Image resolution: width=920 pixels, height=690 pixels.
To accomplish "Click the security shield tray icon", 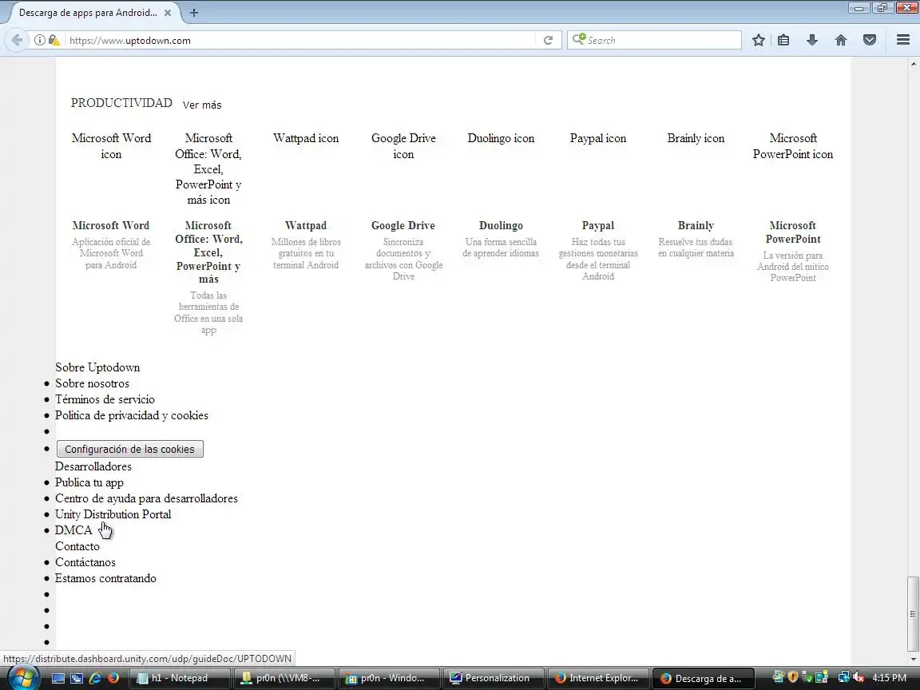I will [793, 678].
